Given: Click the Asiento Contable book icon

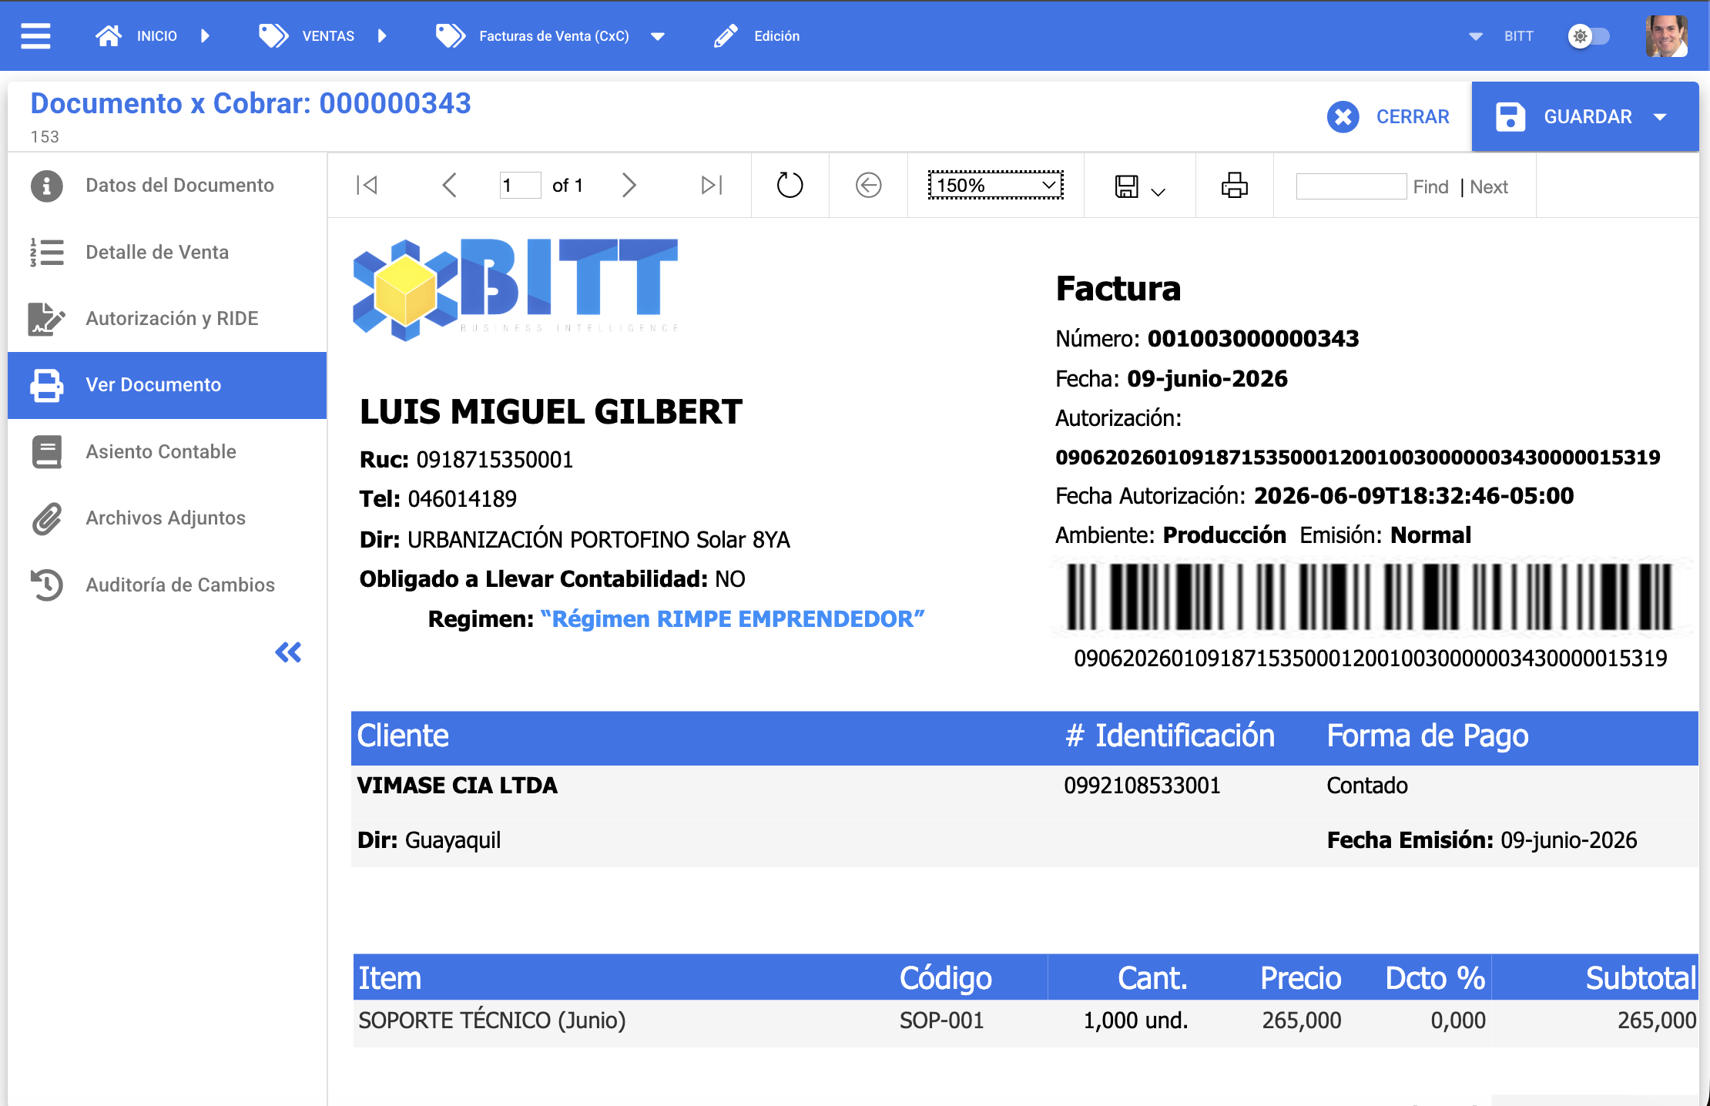Looking at the screenshot, I should coord(47,452).
